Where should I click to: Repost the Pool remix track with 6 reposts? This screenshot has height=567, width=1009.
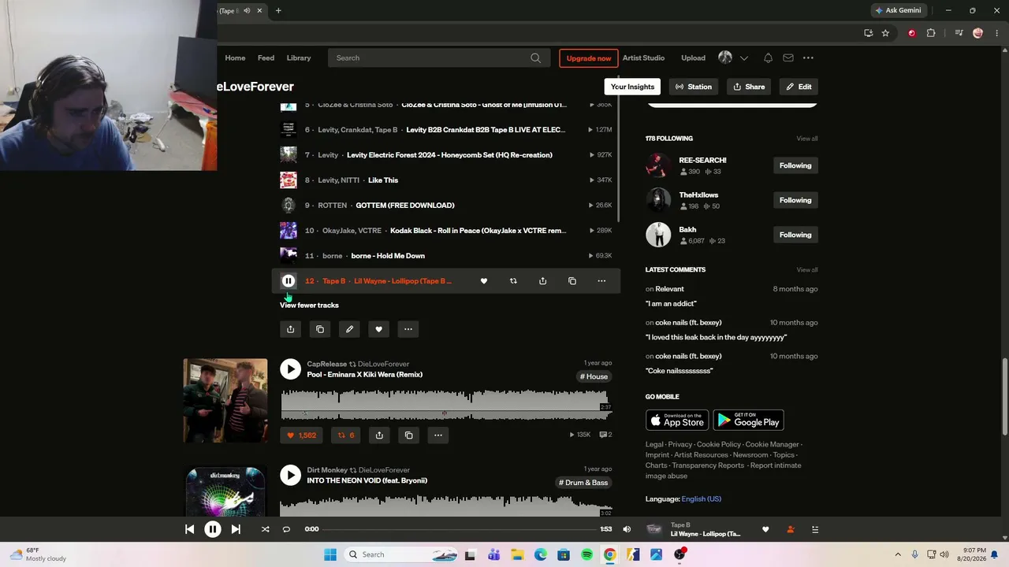click(346, 435)
